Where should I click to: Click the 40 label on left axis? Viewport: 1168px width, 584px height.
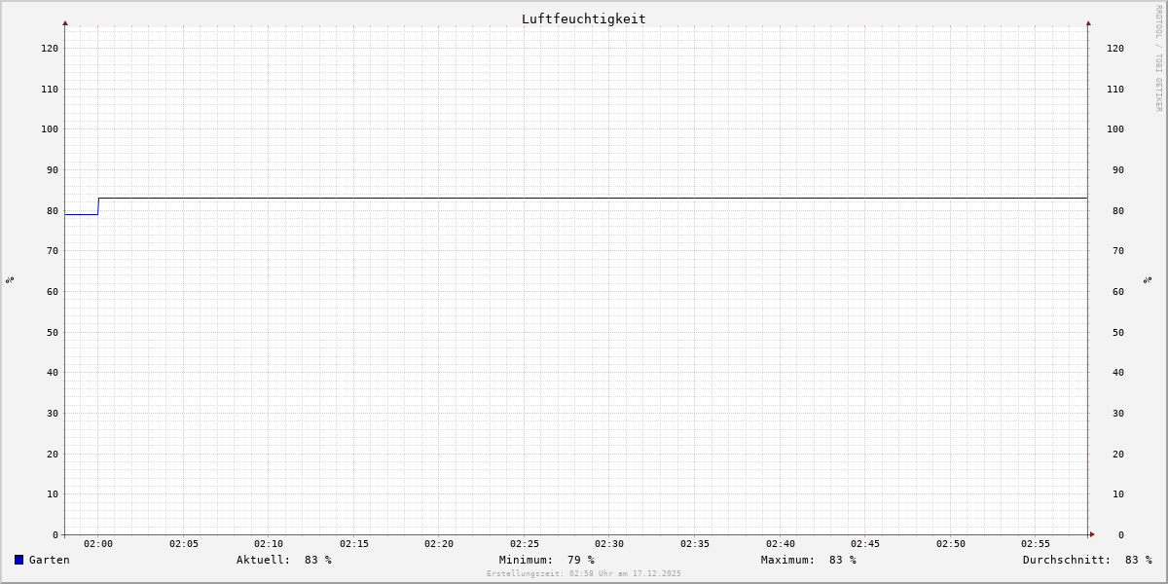[53, 372]
